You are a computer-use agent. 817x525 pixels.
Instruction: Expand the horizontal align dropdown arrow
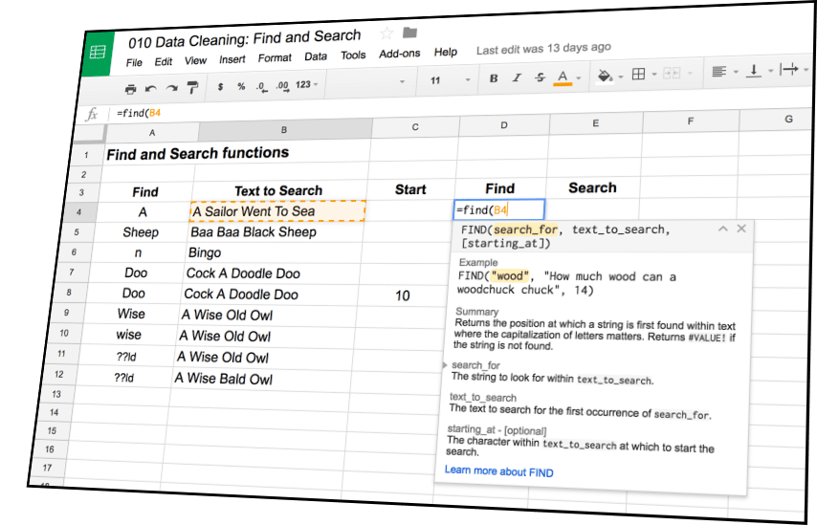[x=736, y=72]
